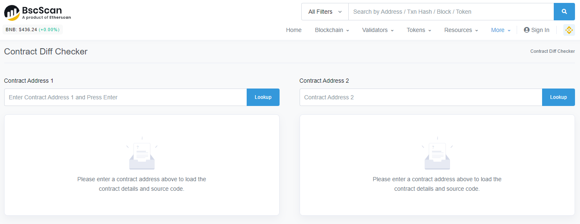Focus the Contract Address 1 input field
580x224 pixels.
[x=125, y=97]
